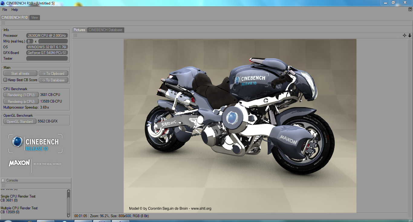The width and height of the screenshot is (413, 222).
Task: Select the move picture arrows icon
Action: [x=405, y=35]
